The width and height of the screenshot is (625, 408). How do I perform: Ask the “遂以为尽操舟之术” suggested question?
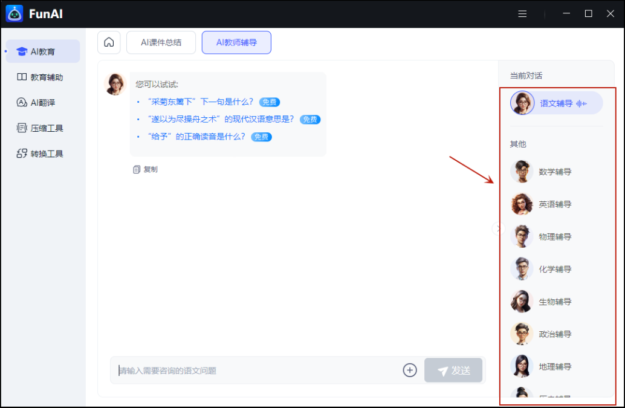point(221,119)
